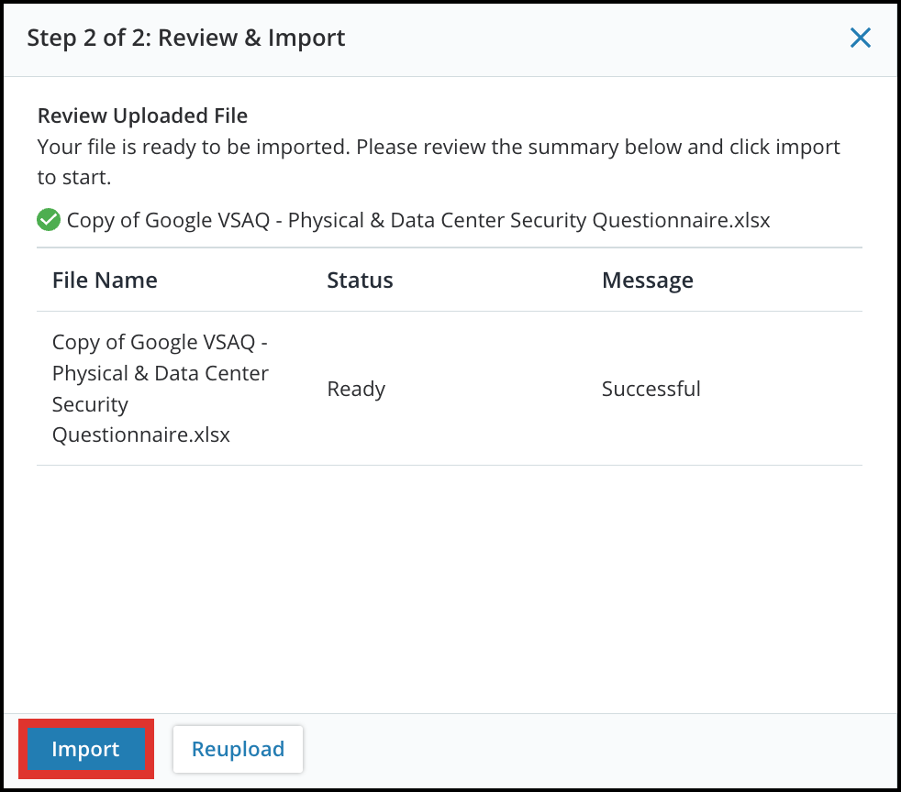Image resolution: width=901 pixels, height=792 pixels.
Task: Click the Reupload button
Action: (238, 749)
